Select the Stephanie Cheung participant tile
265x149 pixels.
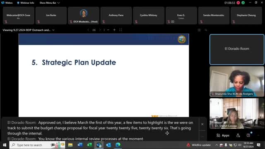coord(246,16)
